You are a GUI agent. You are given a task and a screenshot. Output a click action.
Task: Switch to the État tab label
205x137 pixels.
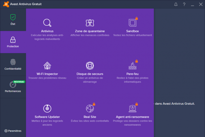pyautogui.click(x=13, y=24)
